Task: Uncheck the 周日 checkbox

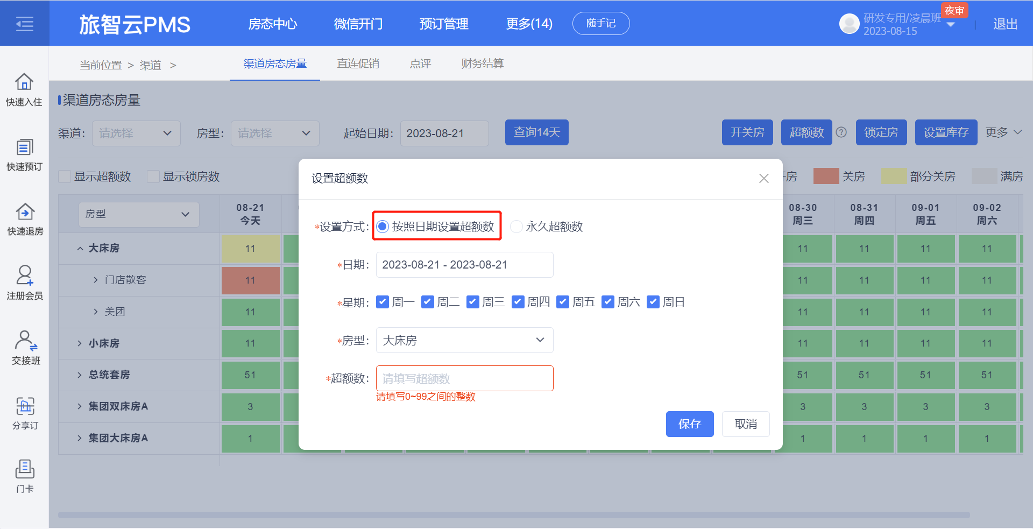Action: click(653, 302)
